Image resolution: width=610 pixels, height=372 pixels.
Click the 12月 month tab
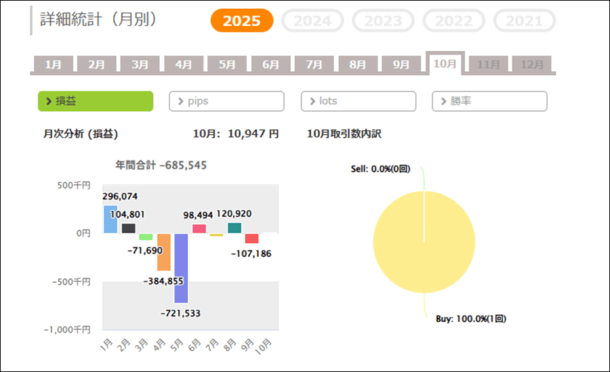coord(531,64)
